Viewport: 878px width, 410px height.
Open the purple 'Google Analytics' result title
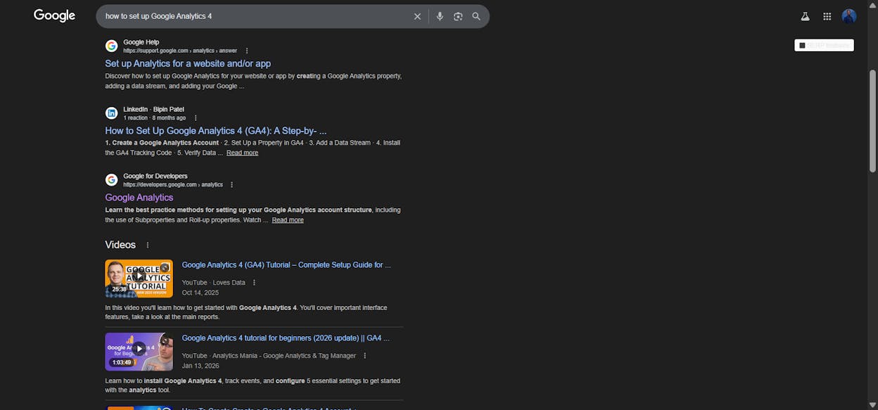click(x=139, y=198)
